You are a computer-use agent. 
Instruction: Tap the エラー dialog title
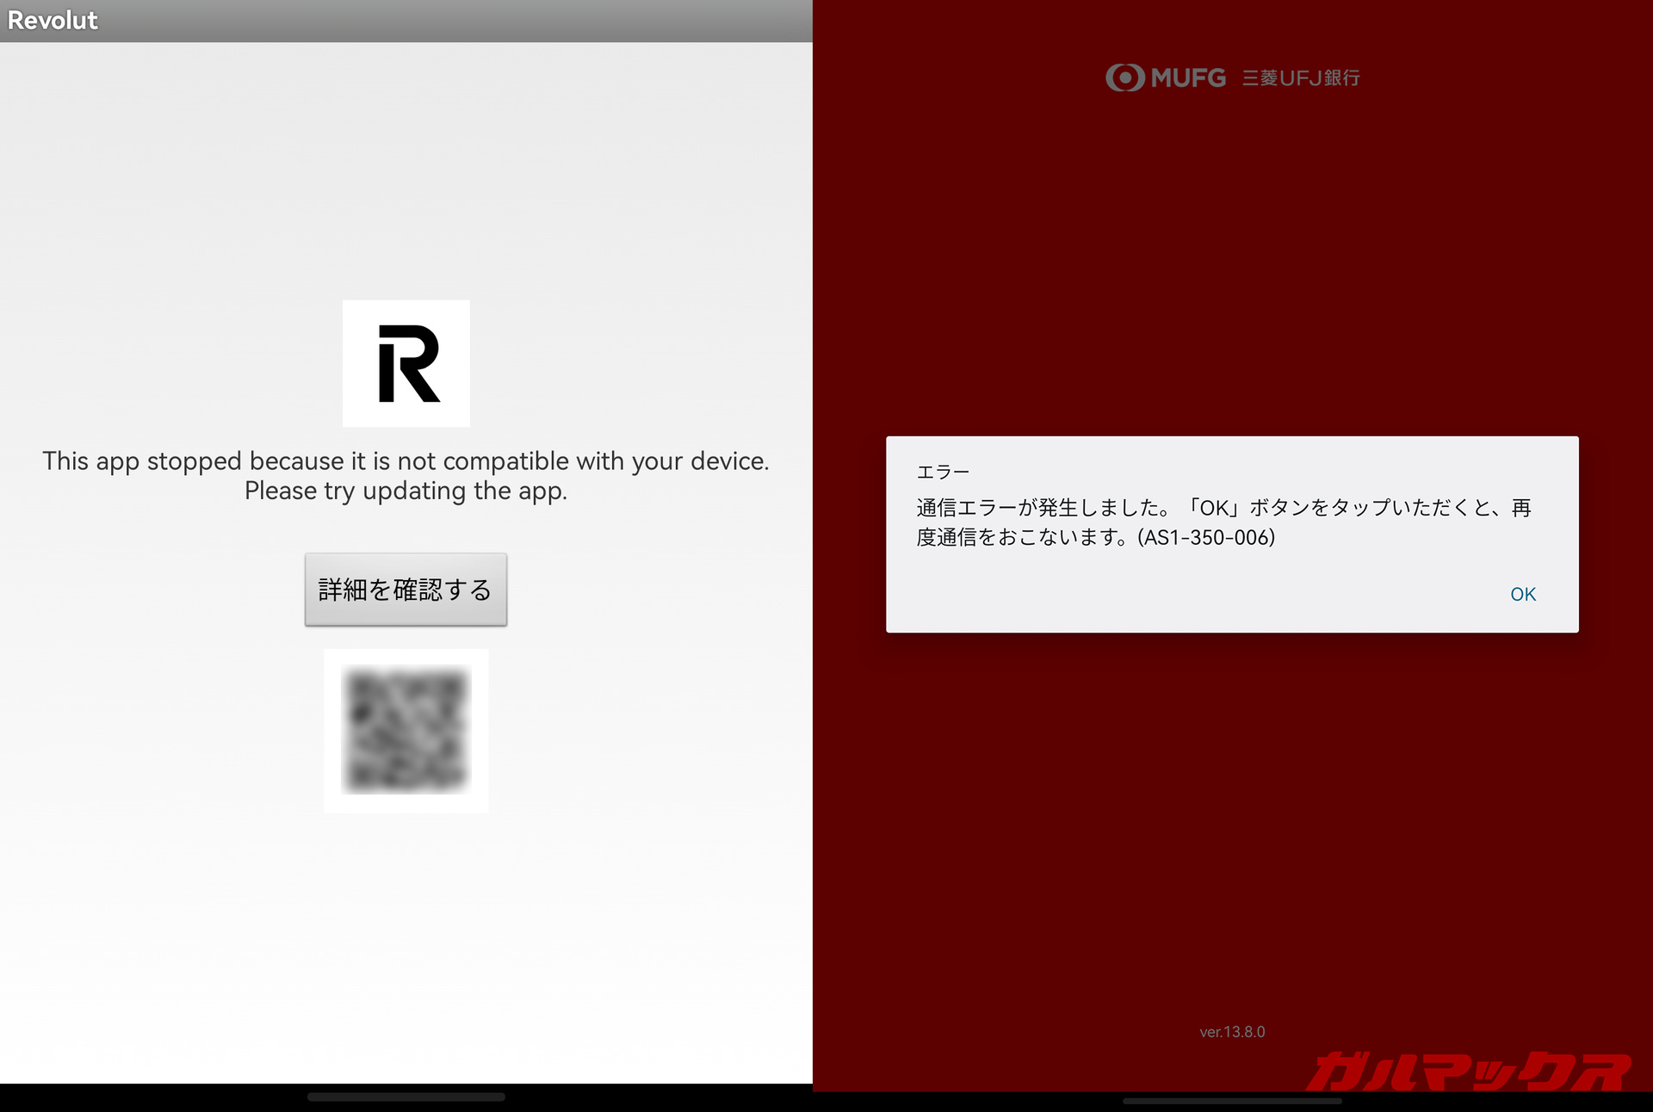[x=943, y=472]
